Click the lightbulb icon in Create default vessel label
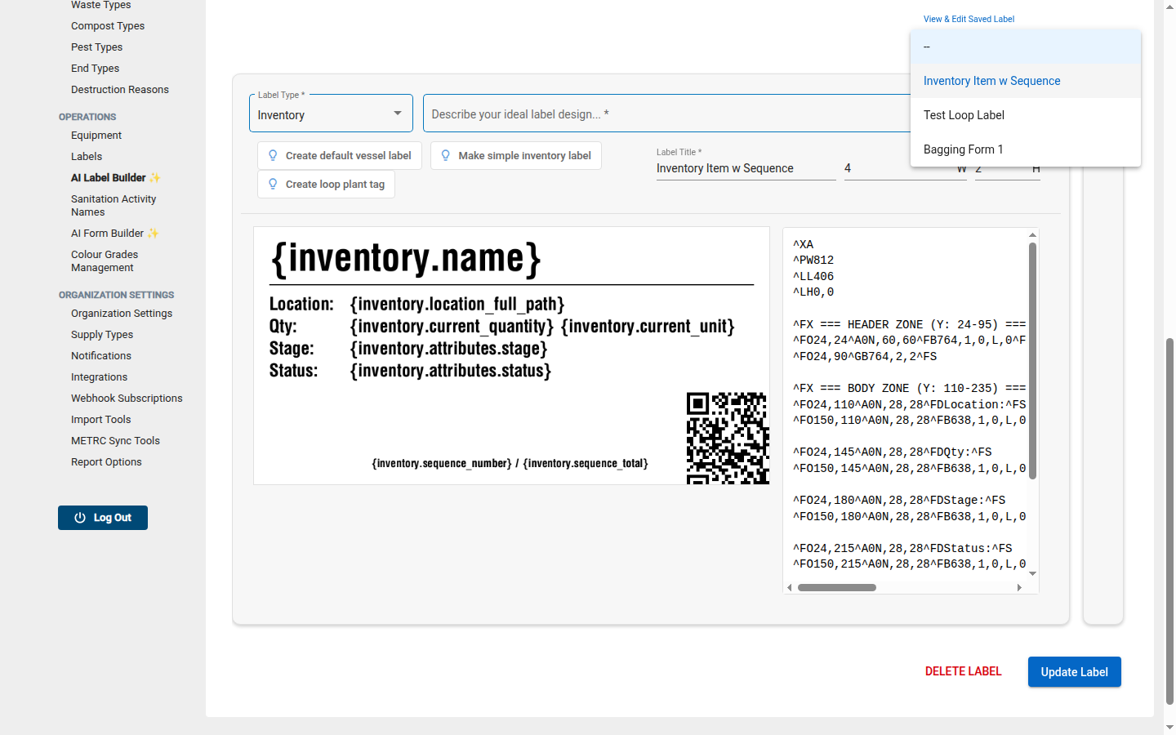The width and height of the screenshot is (1176, 735). 273,155
